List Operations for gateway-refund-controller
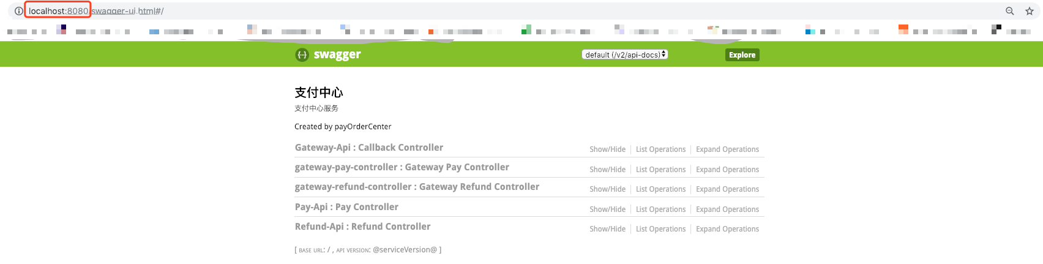The image size is (1043, 264). [660, 189]
